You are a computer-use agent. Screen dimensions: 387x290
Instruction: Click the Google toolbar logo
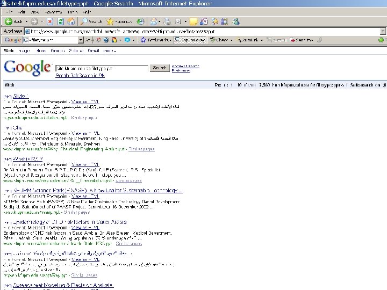coord(12,40)
